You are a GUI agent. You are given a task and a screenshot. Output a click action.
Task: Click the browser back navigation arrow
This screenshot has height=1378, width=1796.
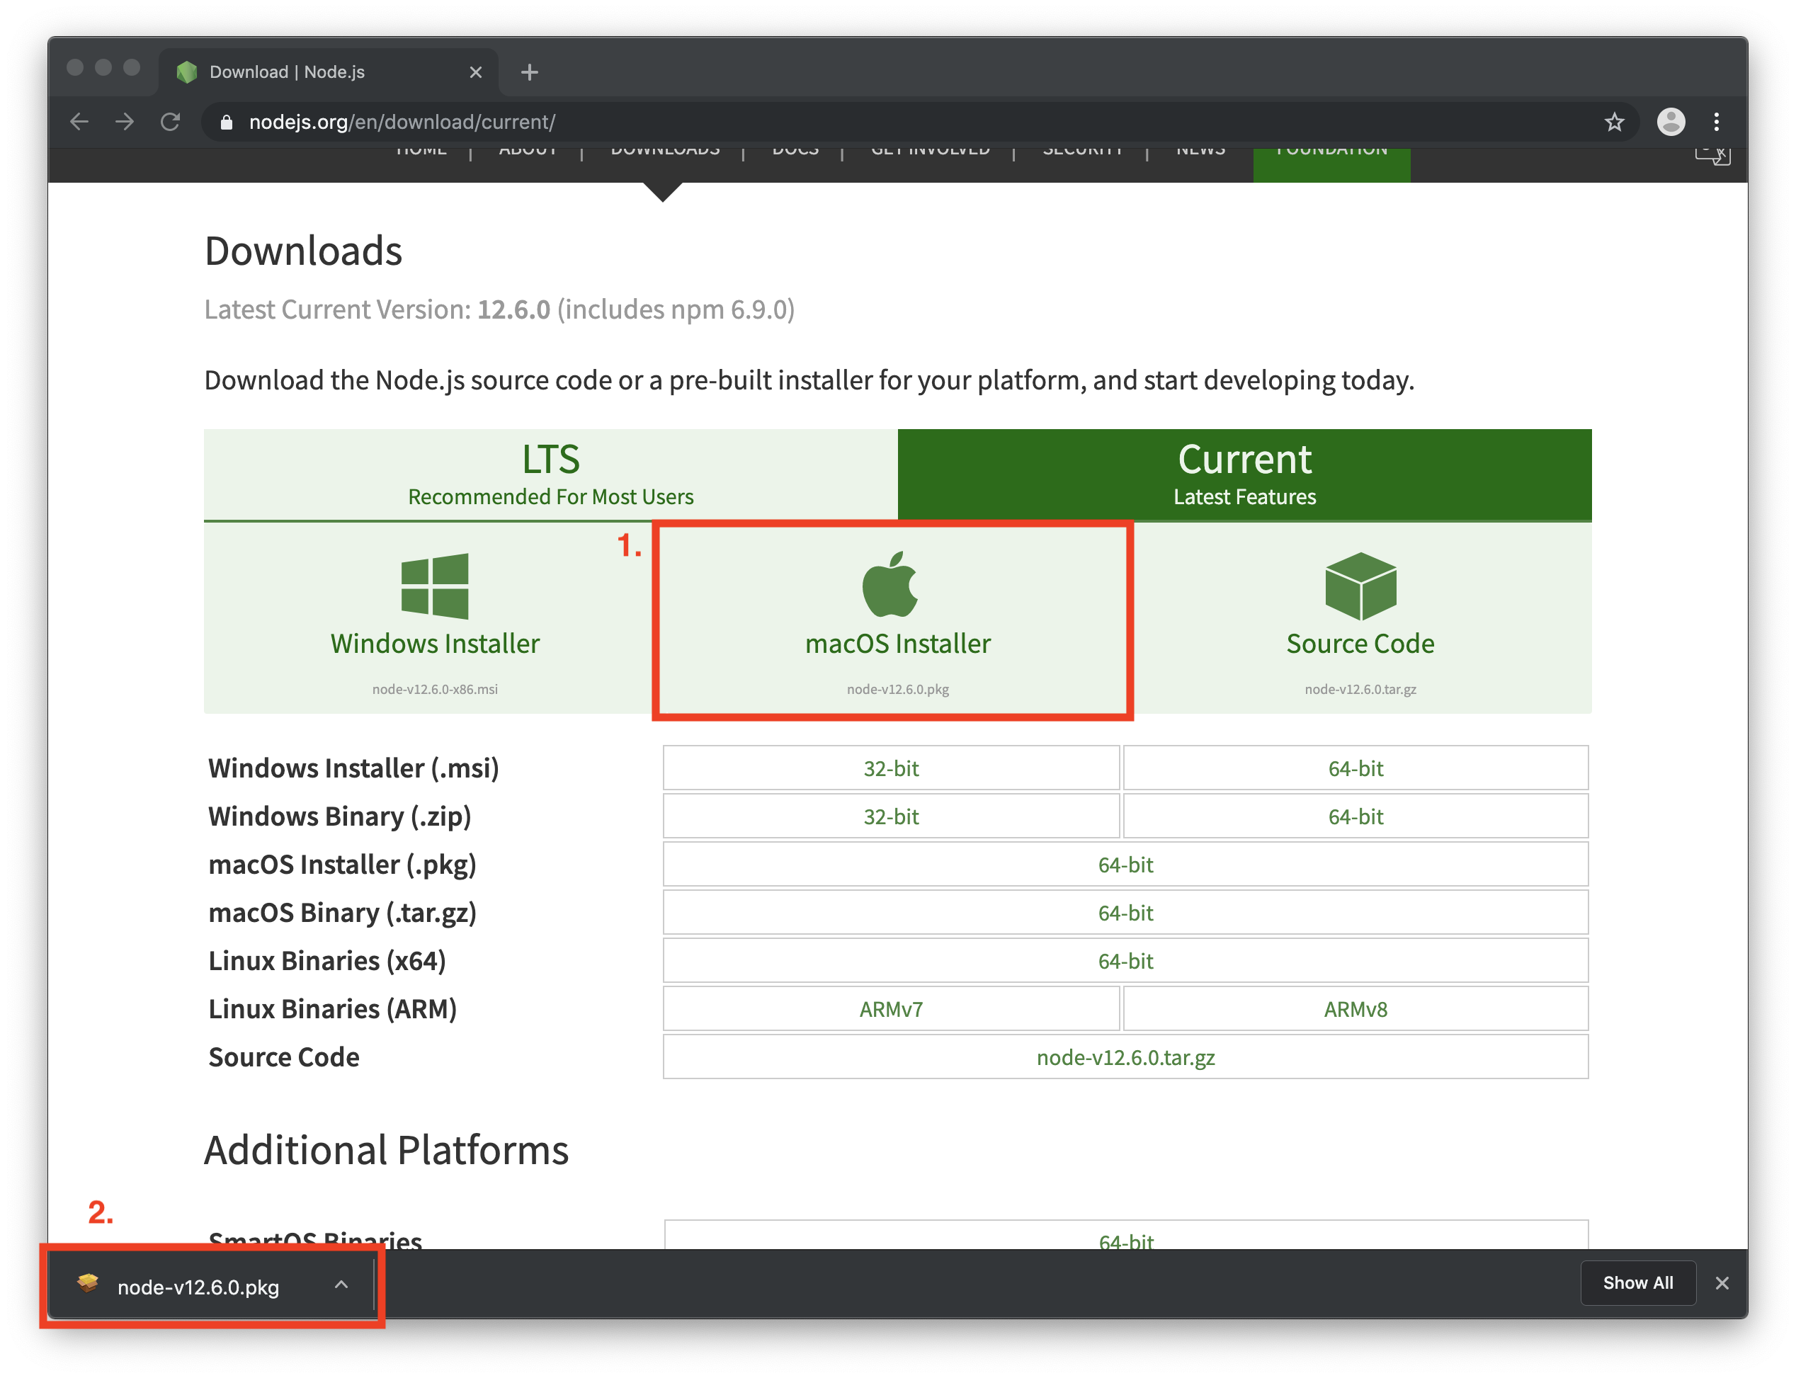[79, 122]
